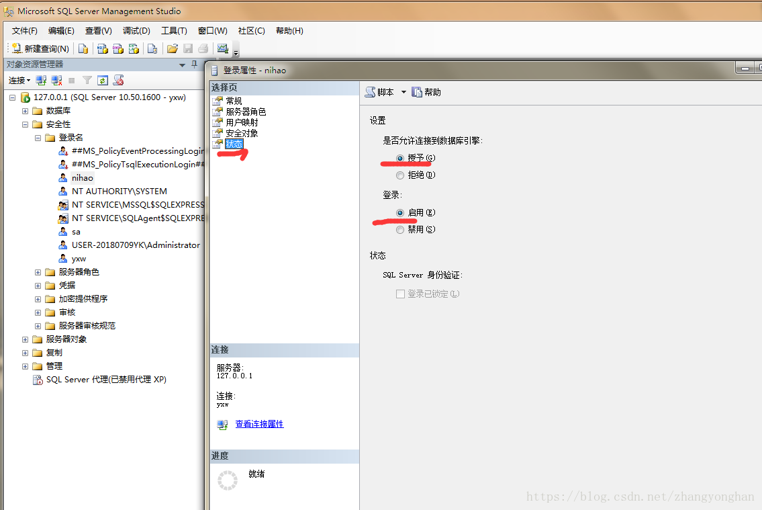Viewport: 762px width, 510px height.
Task: Open the 状态 page in dialog
Action: click(234, 144)
